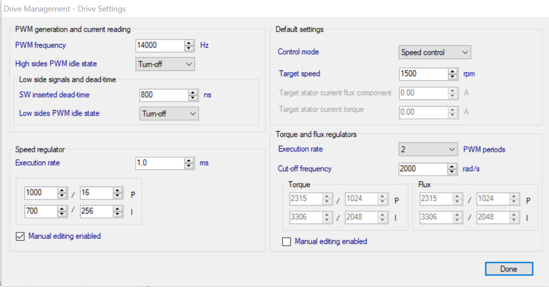Open Low sides PWM idle state dropdown

click(169, 114)
